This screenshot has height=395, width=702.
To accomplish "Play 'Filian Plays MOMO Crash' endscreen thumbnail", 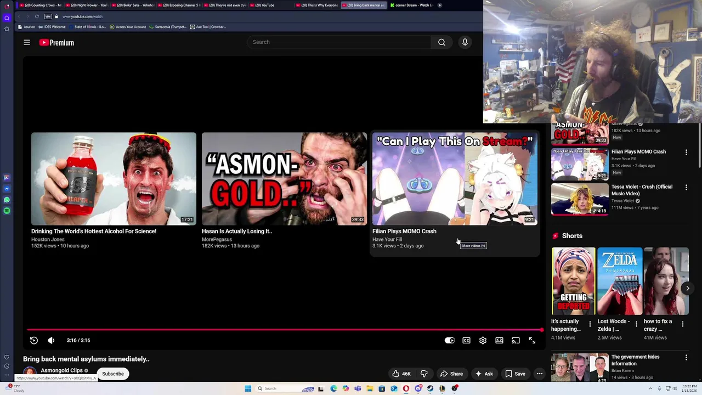I will [455, 178].
